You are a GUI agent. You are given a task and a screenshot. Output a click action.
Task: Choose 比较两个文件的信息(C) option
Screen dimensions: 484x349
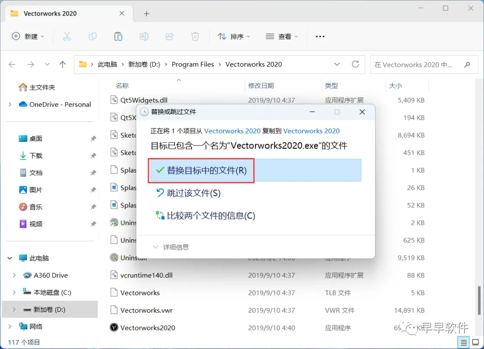[x=206, y=215]
